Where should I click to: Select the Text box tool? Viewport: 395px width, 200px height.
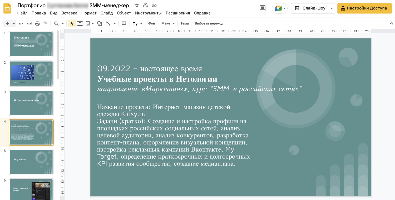pyautogui.click(x=80, y=23)
